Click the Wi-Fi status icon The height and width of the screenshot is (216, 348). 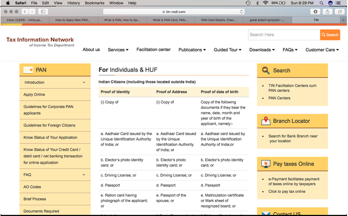coord(265,3)
